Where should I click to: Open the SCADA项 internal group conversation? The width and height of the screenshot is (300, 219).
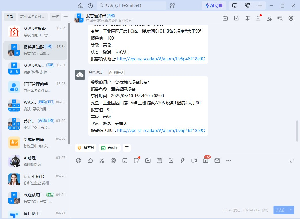point(35,68)
